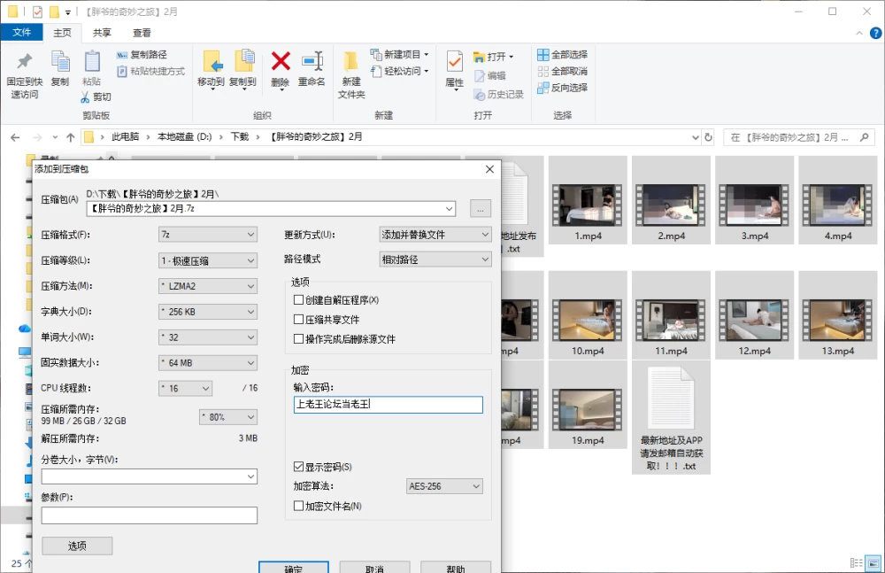Click the Properties (属性) icon
885x573 pixels.
[x=454, y=62]
